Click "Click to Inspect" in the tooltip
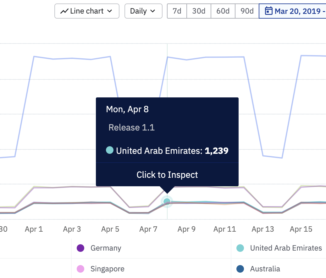Viewport: 326px width, 278px height. pyautogui.click(x=167, y=175)
